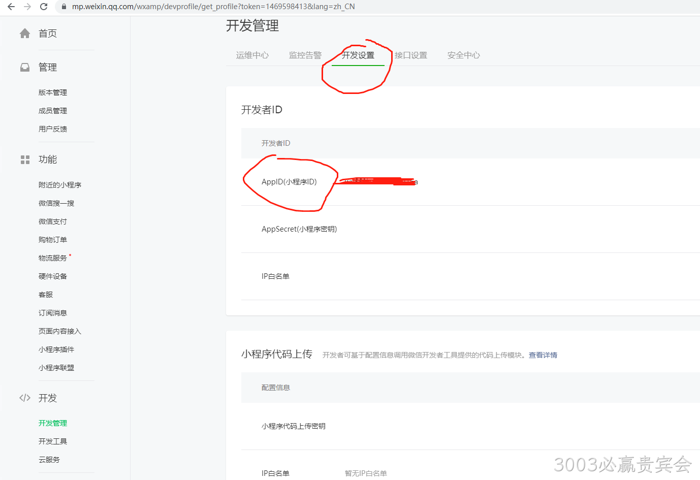Image resolution: width=700 pixels, height=480 pixels.
Task: Open 小程序联盟 in the sidebar
Action: [56, 368]
